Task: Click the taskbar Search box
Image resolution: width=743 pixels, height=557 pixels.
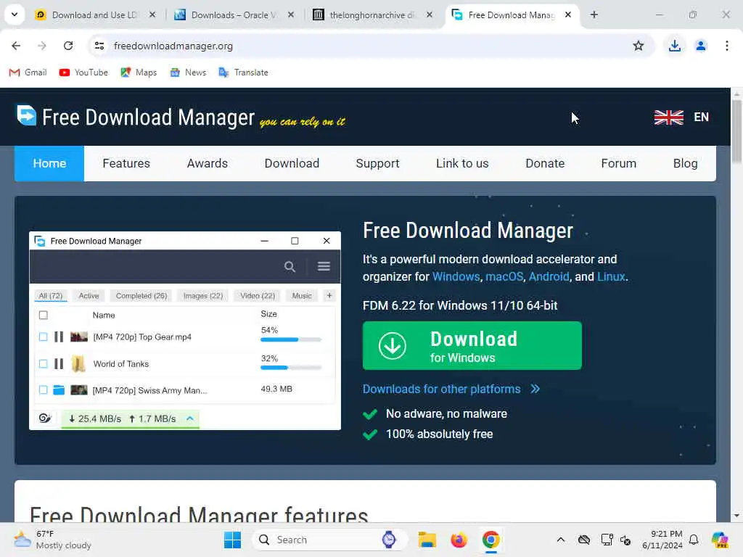Action: (x=329, y=540)
